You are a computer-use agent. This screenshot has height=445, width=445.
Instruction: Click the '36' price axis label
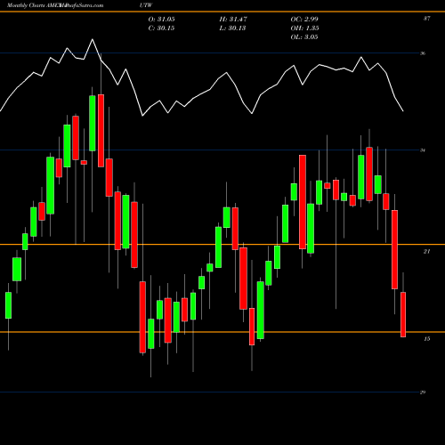tap(423, 53)
